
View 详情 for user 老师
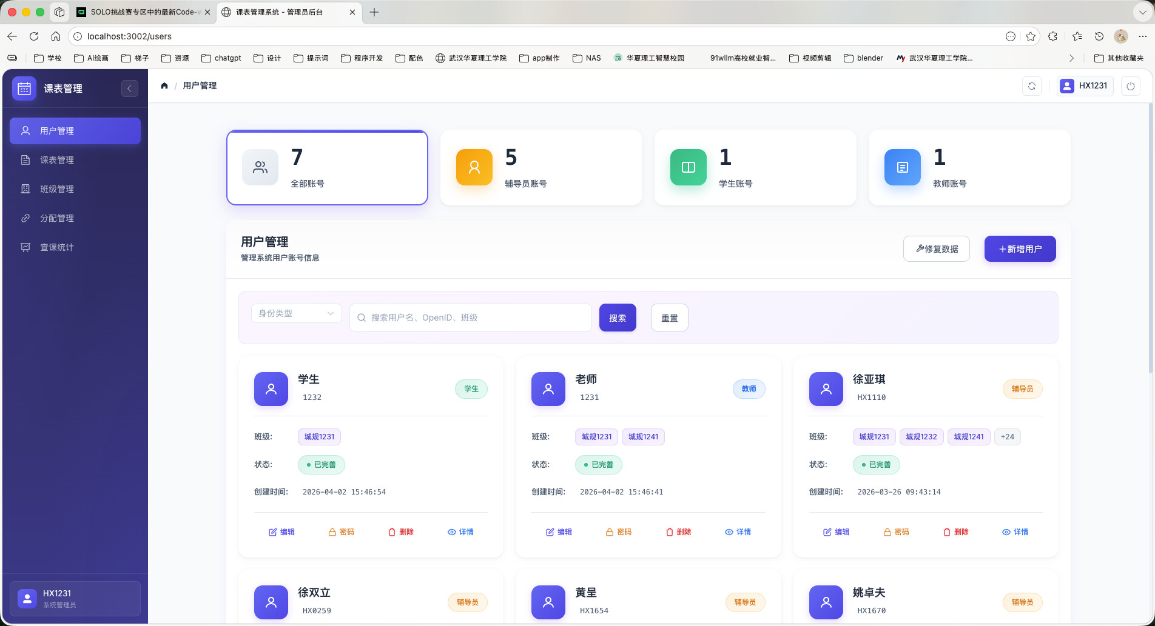point(738,532)
